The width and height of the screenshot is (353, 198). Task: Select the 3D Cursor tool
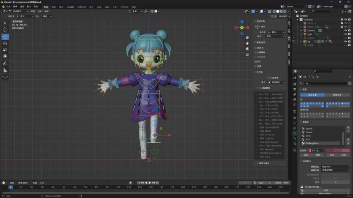[5, 30]
